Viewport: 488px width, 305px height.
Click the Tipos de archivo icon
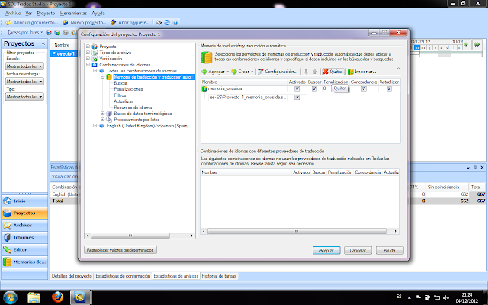click(95, 53)
